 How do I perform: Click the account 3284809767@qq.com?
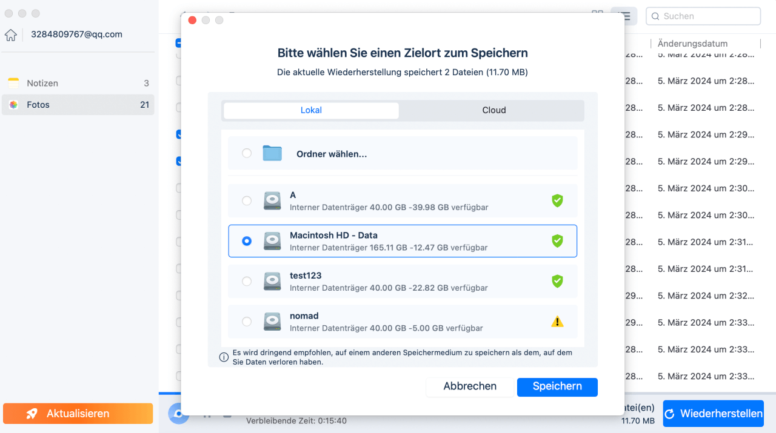[76, 35]
